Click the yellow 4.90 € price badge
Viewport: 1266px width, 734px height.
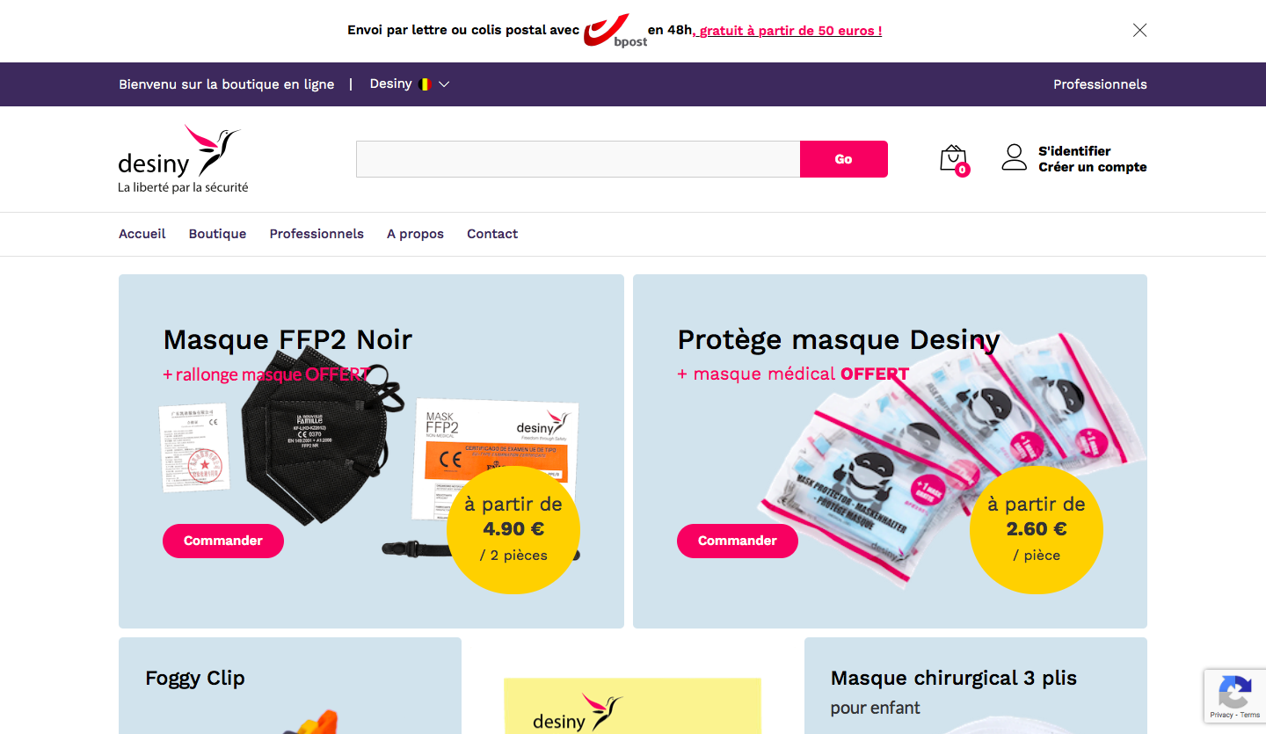(x=513, y=528)
